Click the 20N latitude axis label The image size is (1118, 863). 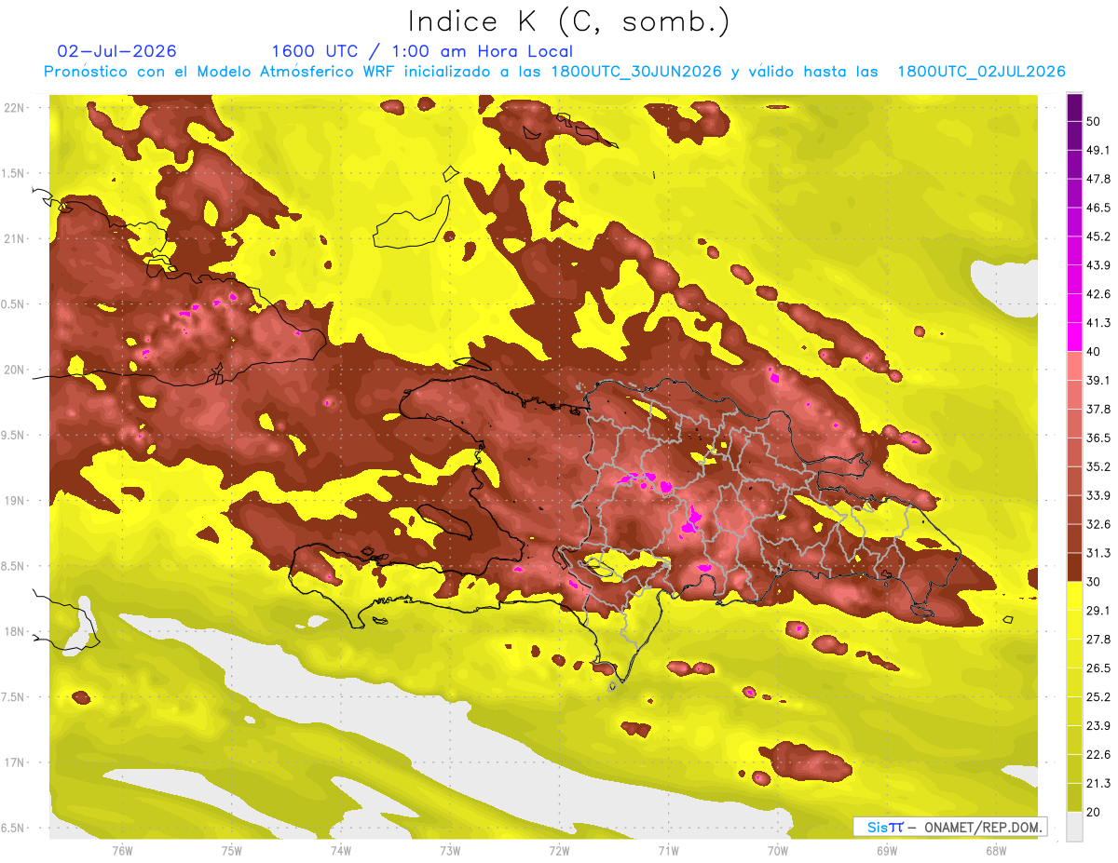(x=14, y=370)
